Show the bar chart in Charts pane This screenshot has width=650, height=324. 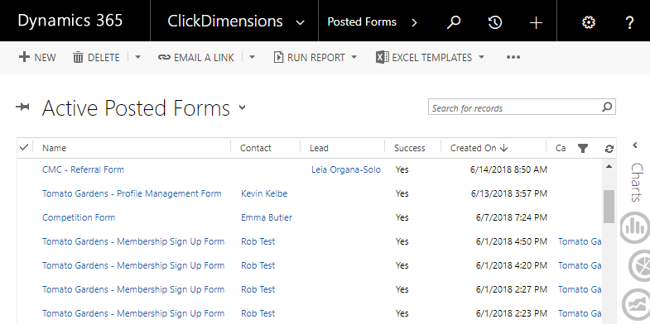click(x=634, y=227)
